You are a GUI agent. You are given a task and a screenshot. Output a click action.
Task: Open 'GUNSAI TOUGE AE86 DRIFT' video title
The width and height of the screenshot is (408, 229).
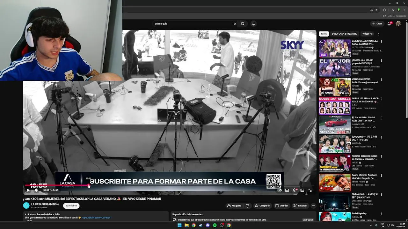[x=364, y=119]
